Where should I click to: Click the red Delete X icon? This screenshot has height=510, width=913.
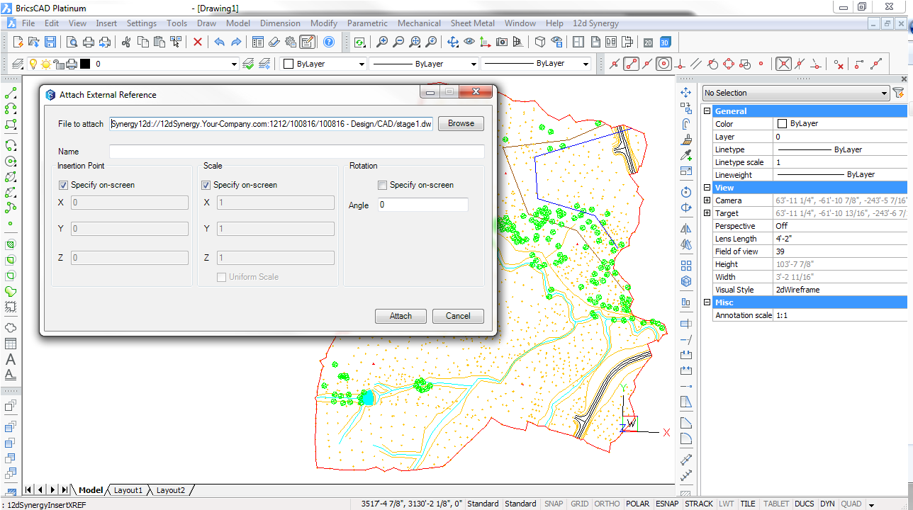198,42
